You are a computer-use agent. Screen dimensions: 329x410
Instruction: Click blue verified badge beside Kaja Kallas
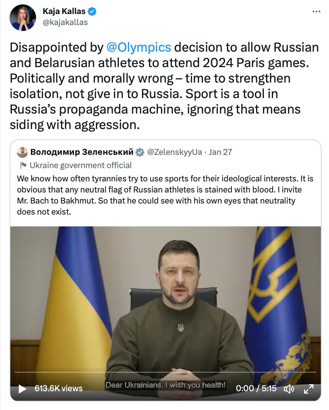pyautogui.click(x=92, y=11)
